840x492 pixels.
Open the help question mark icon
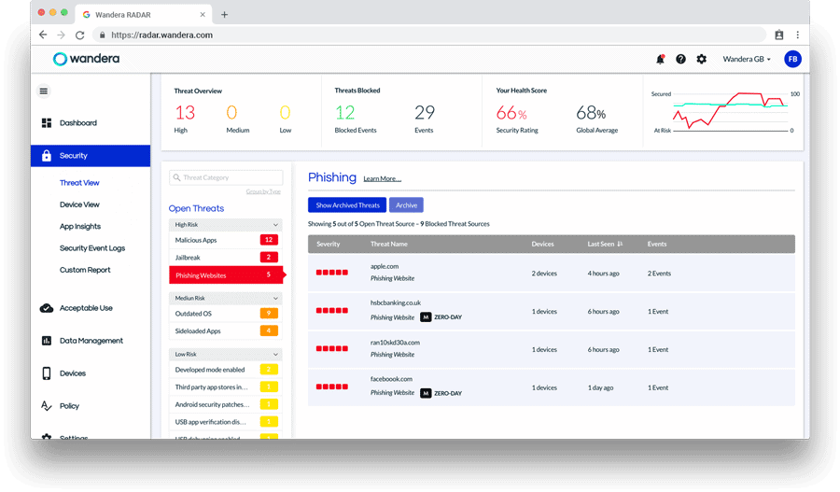680,59
